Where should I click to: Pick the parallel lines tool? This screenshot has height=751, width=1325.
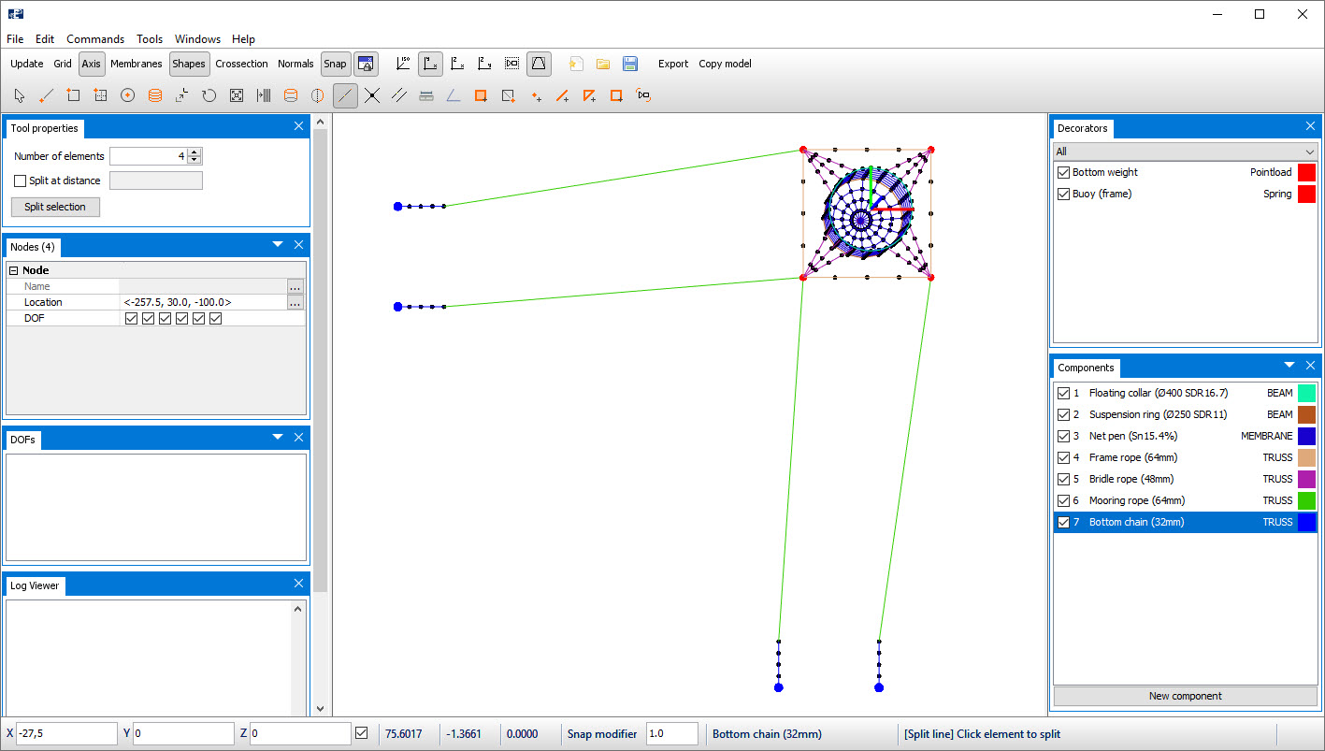coord(399,95)
